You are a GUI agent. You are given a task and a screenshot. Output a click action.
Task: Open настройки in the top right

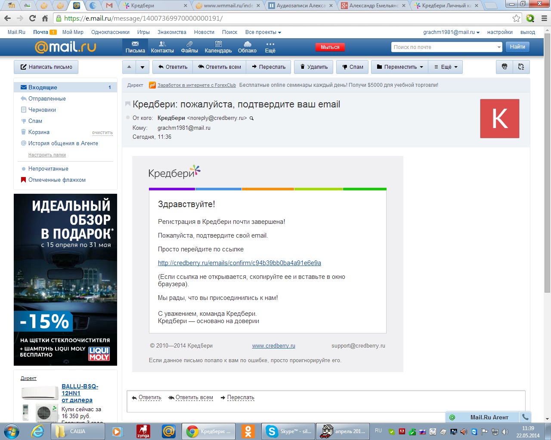tap(500, 32)
